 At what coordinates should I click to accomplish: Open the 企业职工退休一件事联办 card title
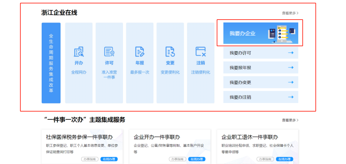(250, 137)
